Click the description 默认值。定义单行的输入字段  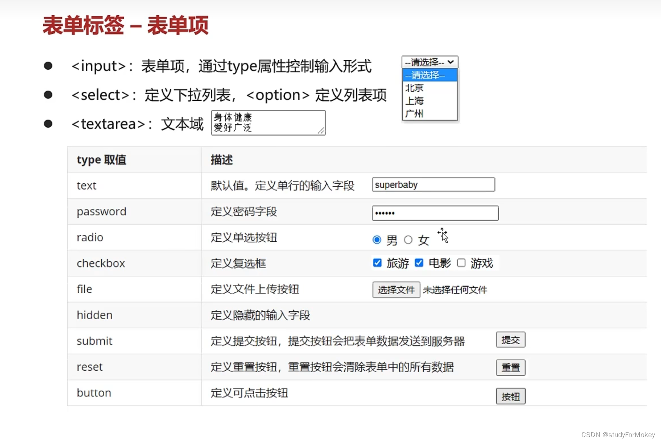click(x=283, y=186)
